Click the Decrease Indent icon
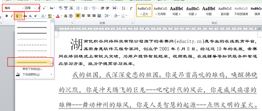This screenshot has height=111, width=262. tap(102, 8)
